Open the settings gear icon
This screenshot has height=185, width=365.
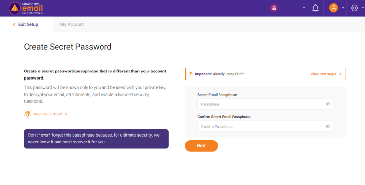point(354,8)
